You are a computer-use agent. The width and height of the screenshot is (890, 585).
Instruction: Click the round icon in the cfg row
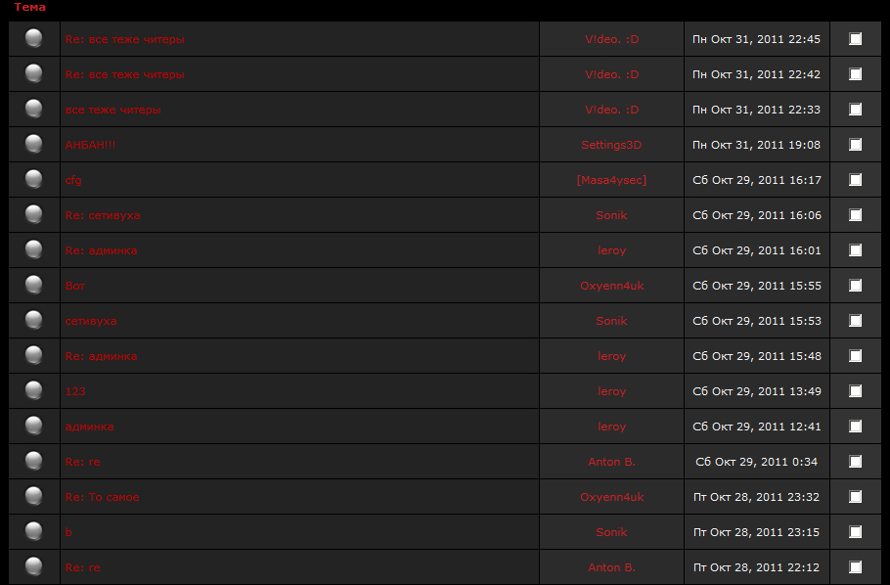click(34, 179)
